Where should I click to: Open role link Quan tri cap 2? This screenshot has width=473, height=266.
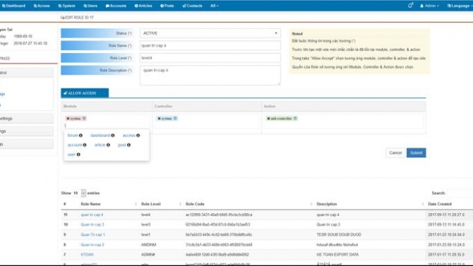92,245
